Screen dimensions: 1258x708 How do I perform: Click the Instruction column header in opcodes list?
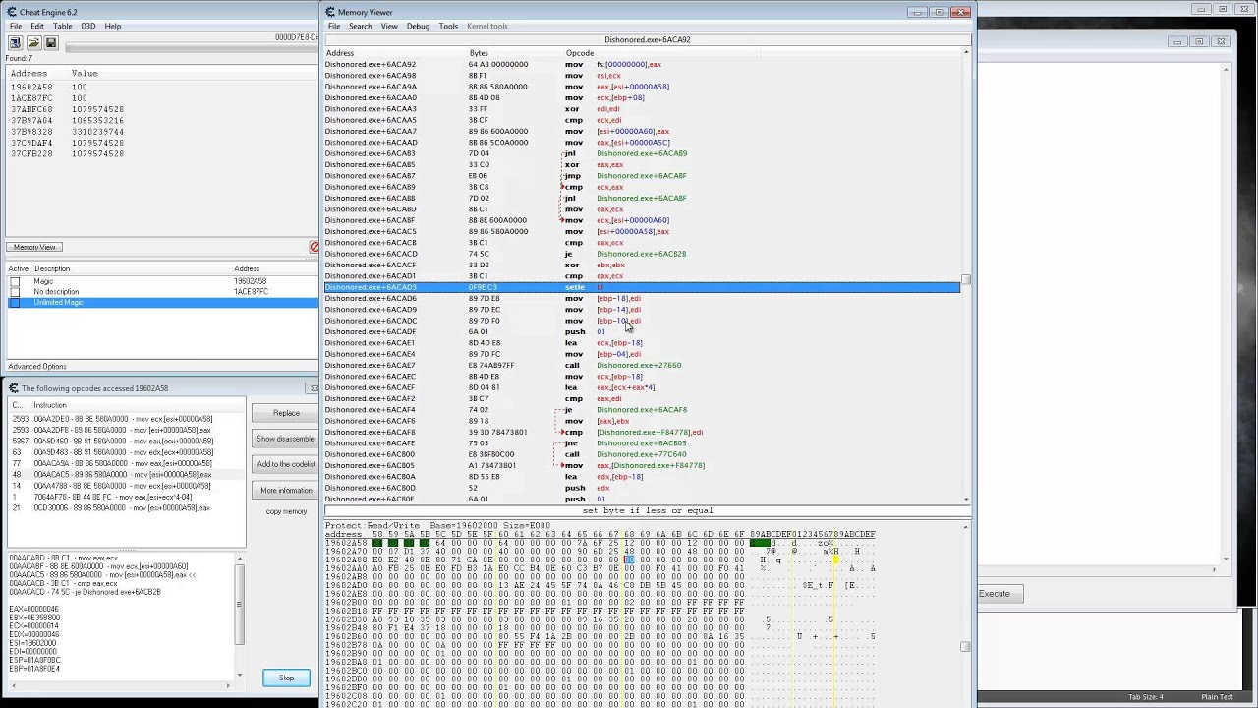(50, 405)
